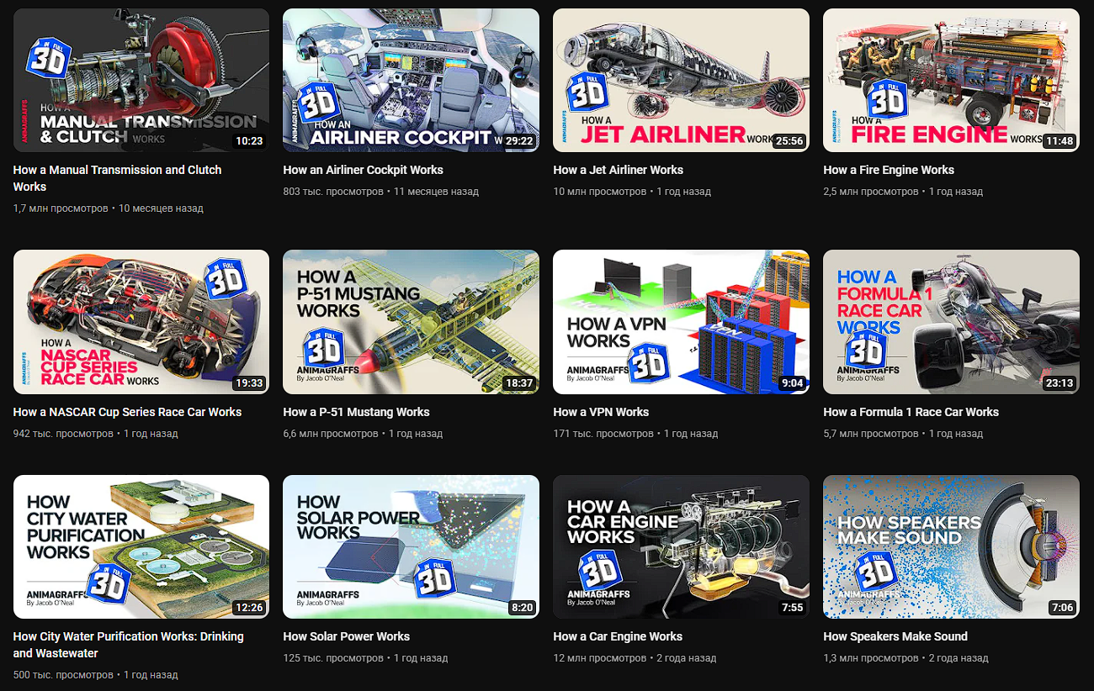The width and height of the screenshot is (1094, 691).
Task: Click the 19:33 duration badge
Action: click(x=249, y=382)
